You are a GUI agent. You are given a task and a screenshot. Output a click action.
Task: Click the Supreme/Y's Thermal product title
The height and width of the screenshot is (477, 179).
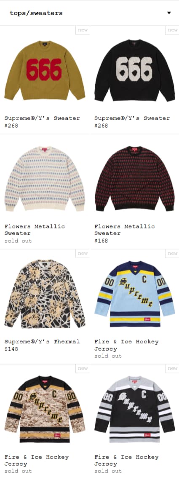coord(42,342)
